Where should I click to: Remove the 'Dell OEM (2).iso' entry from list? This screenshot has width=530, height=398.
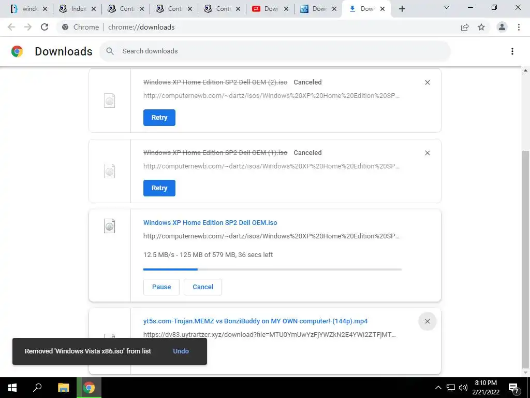(x=427, y=82)
